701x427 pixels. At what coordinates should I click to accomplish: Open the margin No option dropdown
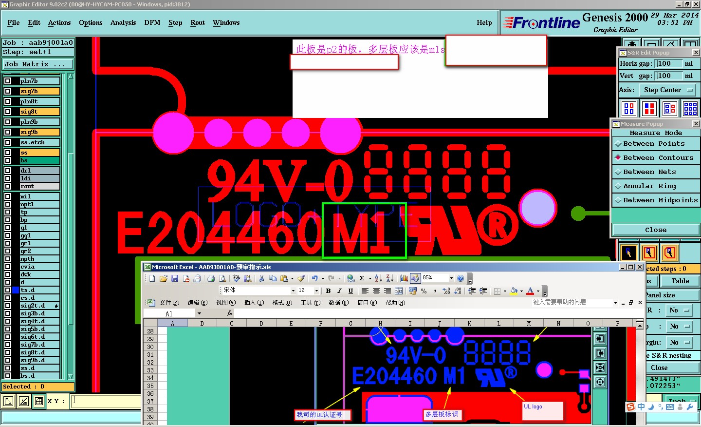click(679, 343)
